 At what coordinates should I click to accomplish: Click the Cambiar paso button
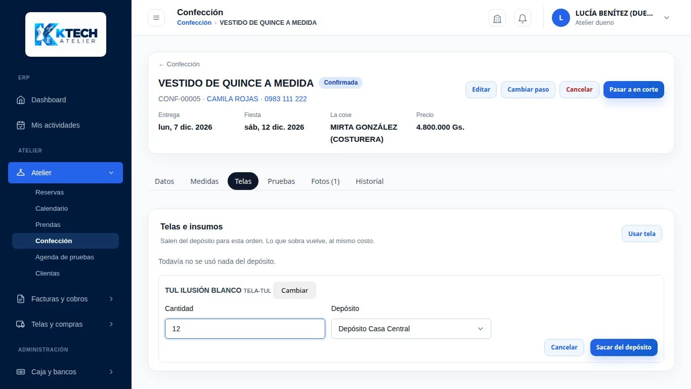click(528, 90)
